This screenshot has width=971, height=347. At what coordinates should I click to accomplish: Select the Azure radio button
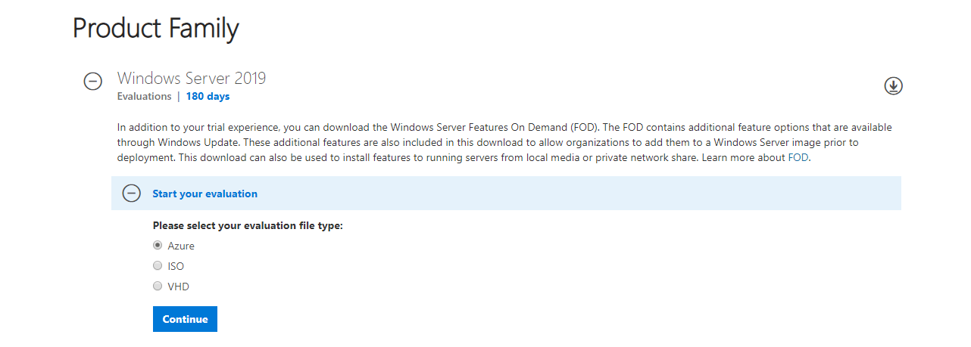coord(158,246)
